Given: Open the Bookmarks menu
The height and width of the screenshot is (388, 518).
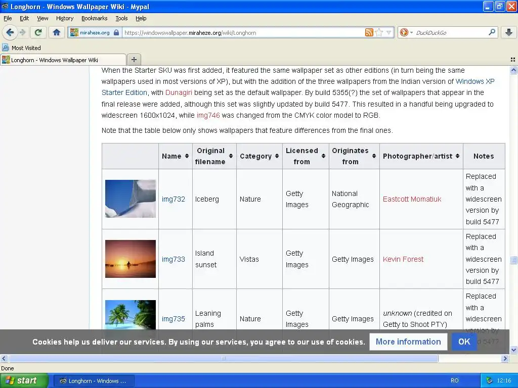Looking at the screenshot, I should 95,19.
